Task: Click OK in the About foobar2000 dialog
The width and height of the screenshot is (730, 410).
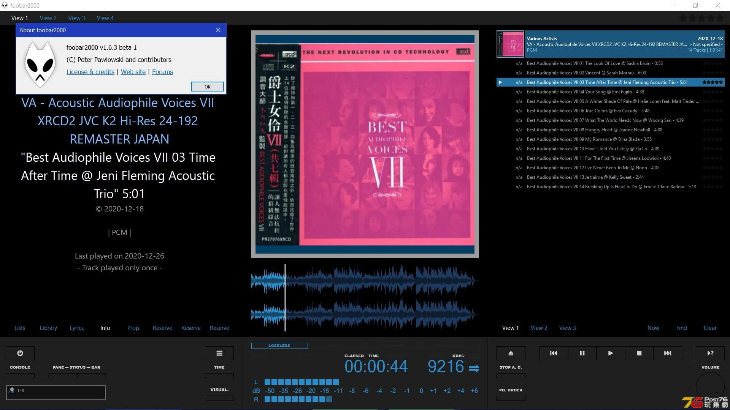Action: (208, 87)
